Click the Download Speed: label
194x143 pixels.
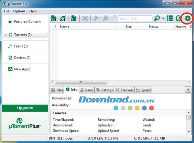(66, 131)
